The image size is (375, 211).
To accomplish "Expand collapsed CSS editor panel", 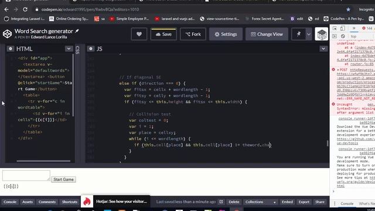I will [x=77, y=50].
